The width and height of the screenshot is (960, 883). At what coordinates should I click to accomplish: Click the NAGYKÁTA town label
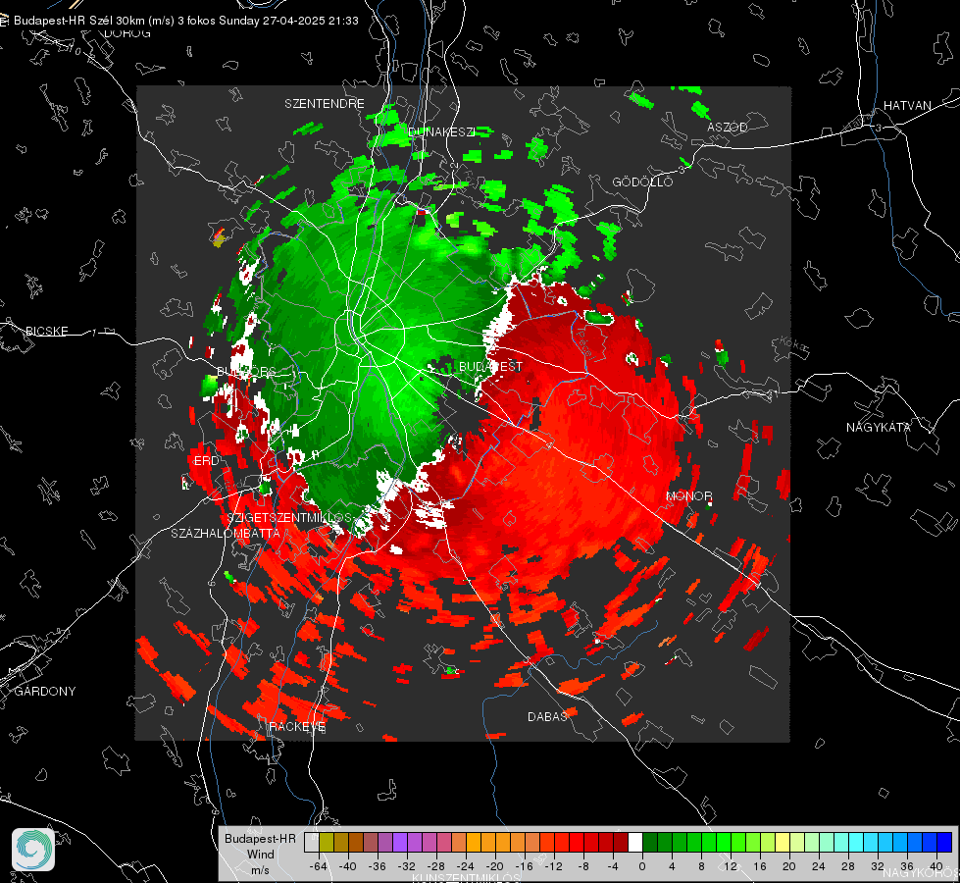pyautogui.click(x=879, y=427)
